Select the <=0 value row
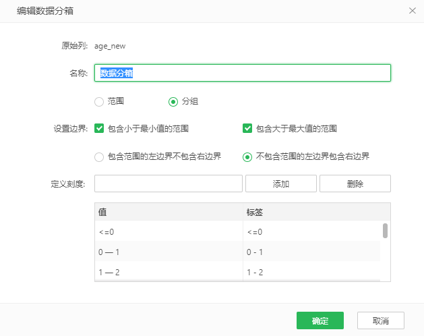The width and height of the screenshot is (424, 336). click(x=169, y=232)
